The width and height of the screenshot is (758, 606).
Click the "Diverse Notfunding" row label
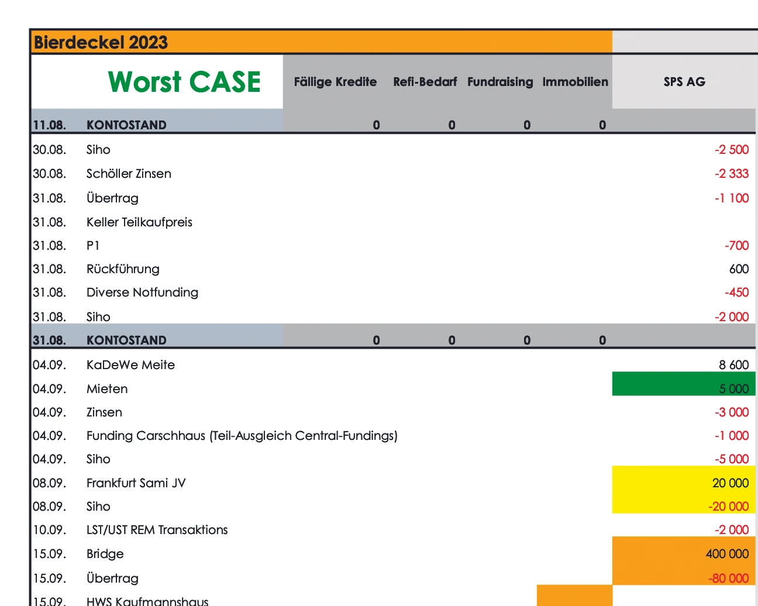click(x=142, y=292)
